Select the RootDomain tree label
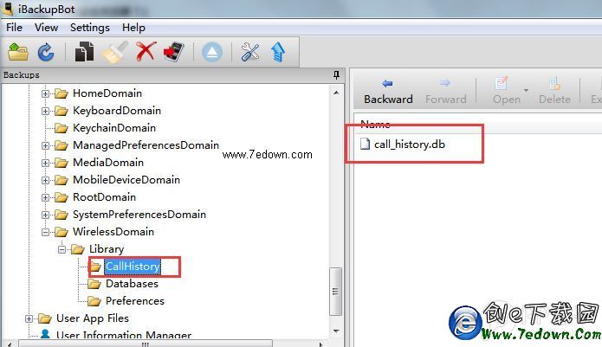The width and height of the screenshot is (602, 347). [x=104, y=196]
